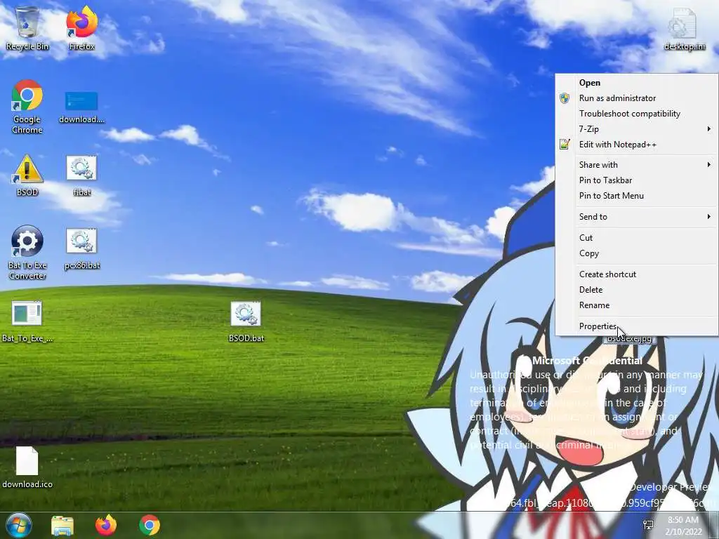Open Windows Explorer from the taskbar

(62, 525)
